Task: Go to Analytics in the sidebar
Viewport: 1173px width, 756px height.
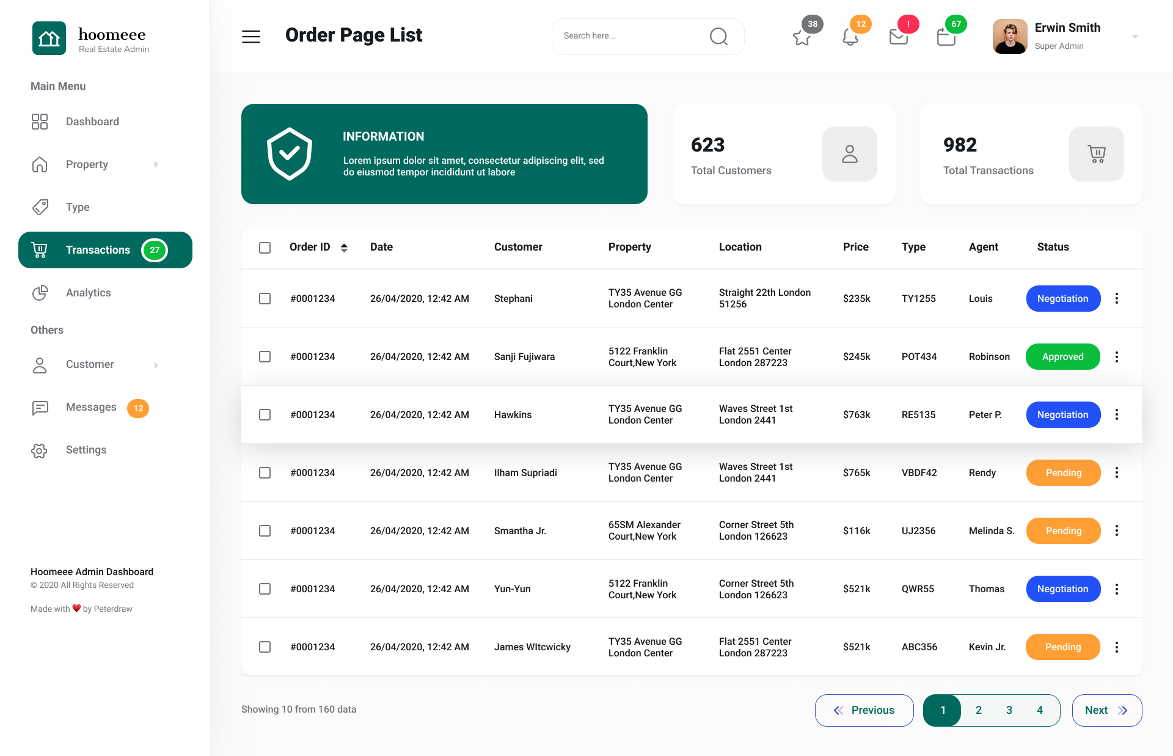Action: tap(89, 293)
